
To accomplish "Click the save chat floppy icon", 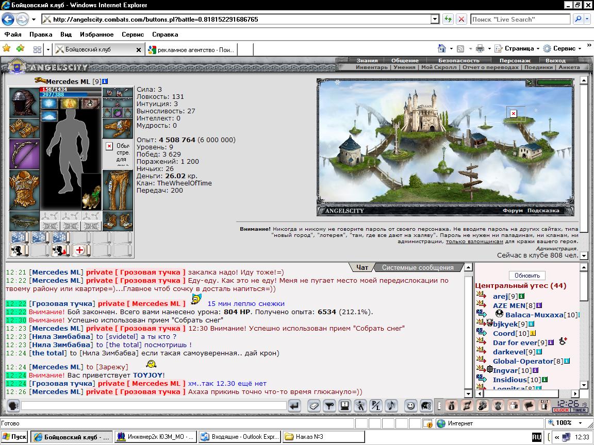I will (x=345, y=406).
